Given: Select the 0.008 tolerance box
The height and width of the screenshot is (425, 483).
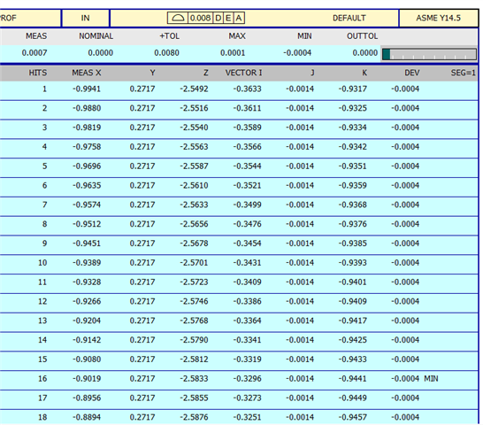Looking at the screenshot, I should (x=200, y=18).
